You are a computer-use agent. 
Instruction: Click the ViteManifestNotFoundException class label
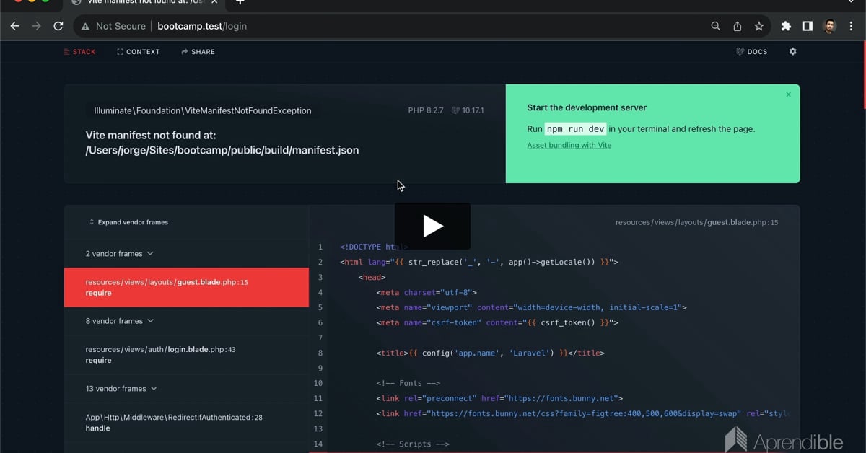203,111
